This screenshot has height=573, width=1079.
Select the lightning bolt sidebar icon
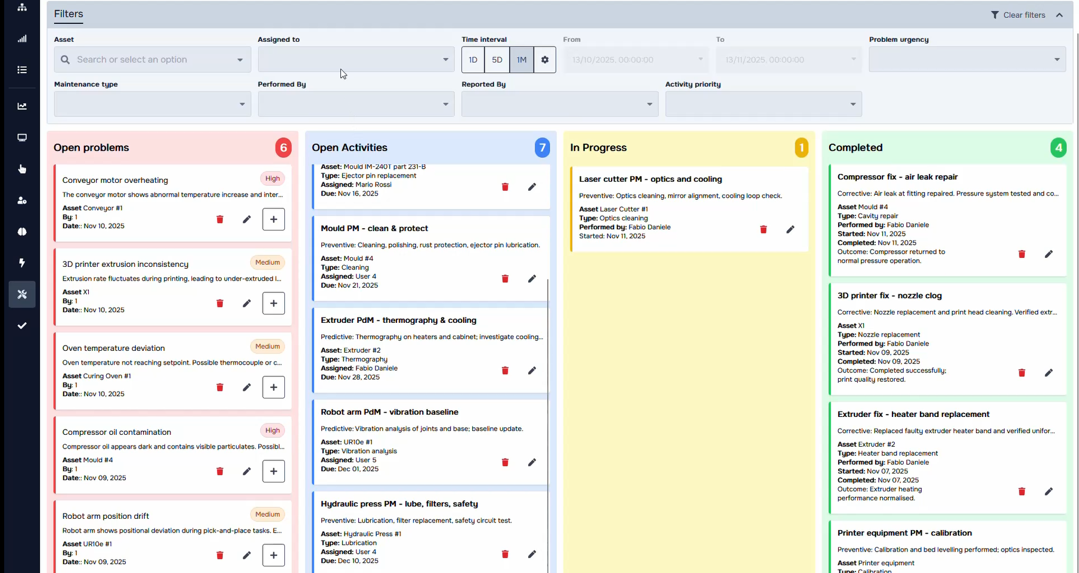[22, 263]
